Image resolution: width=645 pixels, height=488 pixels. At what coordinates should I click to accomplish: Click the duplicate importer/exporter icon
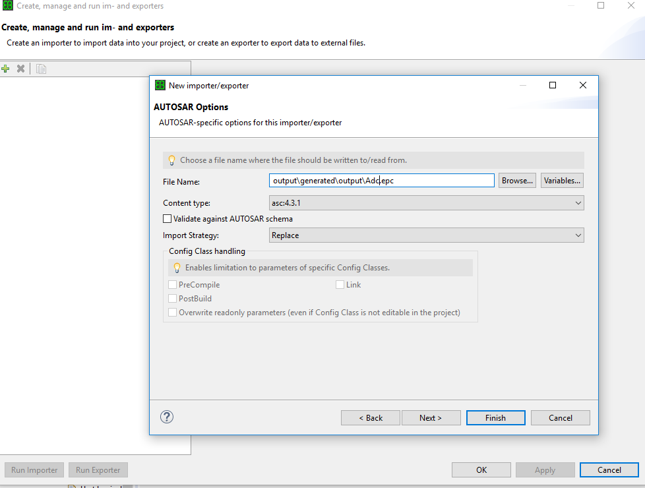(41, 69)
